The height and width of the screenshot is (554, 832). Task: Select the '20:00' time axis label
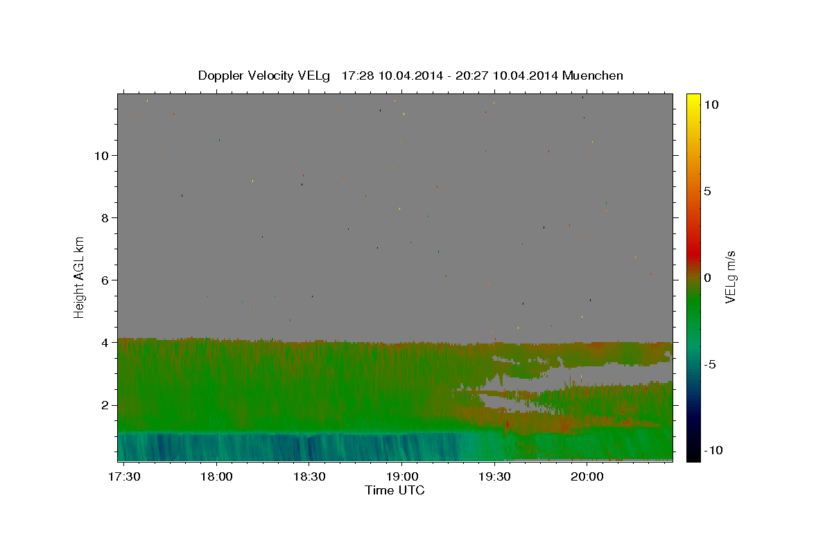coord(587,477)
